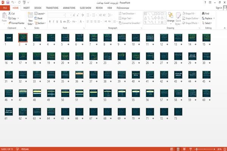227x151 pixels.
Task: Open the Shape Fill dropdown
Action: pyautogui.click(x=189, y=14)
